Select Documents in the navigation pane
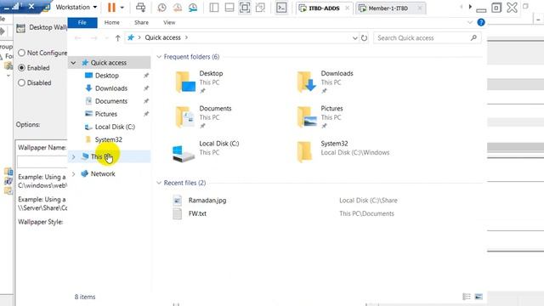Screen dimensions: 544x306 pos(111,101)
